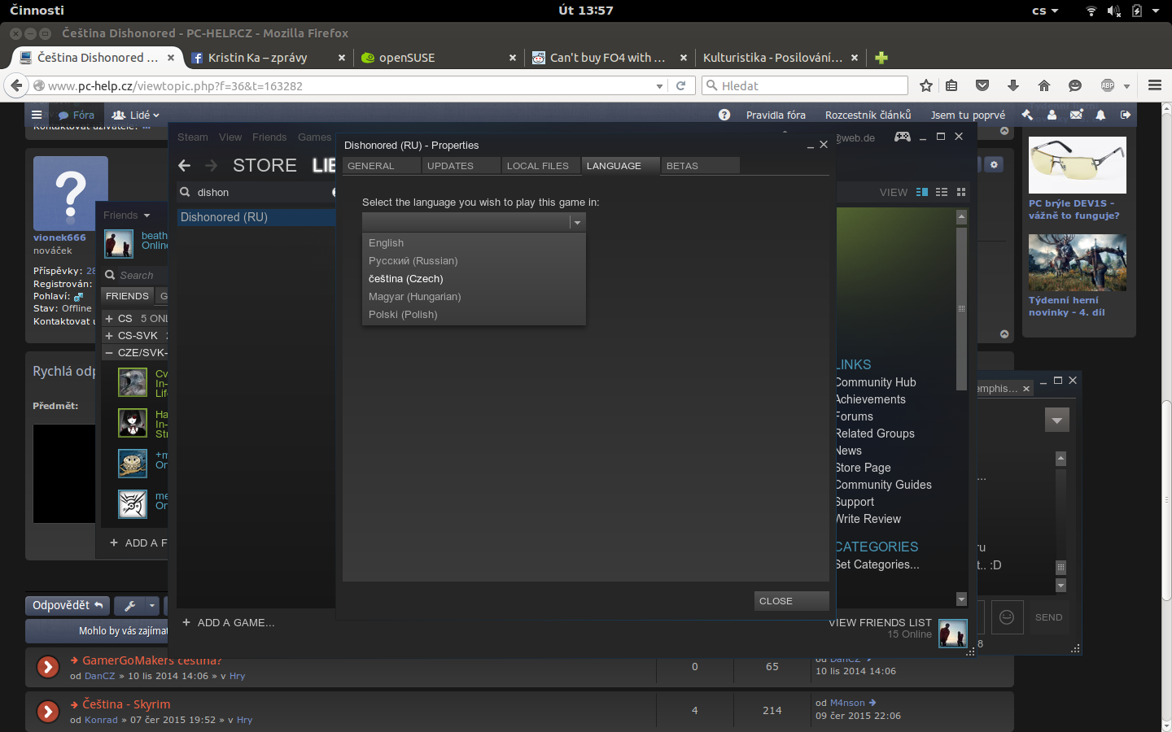This screenshot has height=732, width=1172.
Task: Open the language selection combo box
Action: [474, 222]
